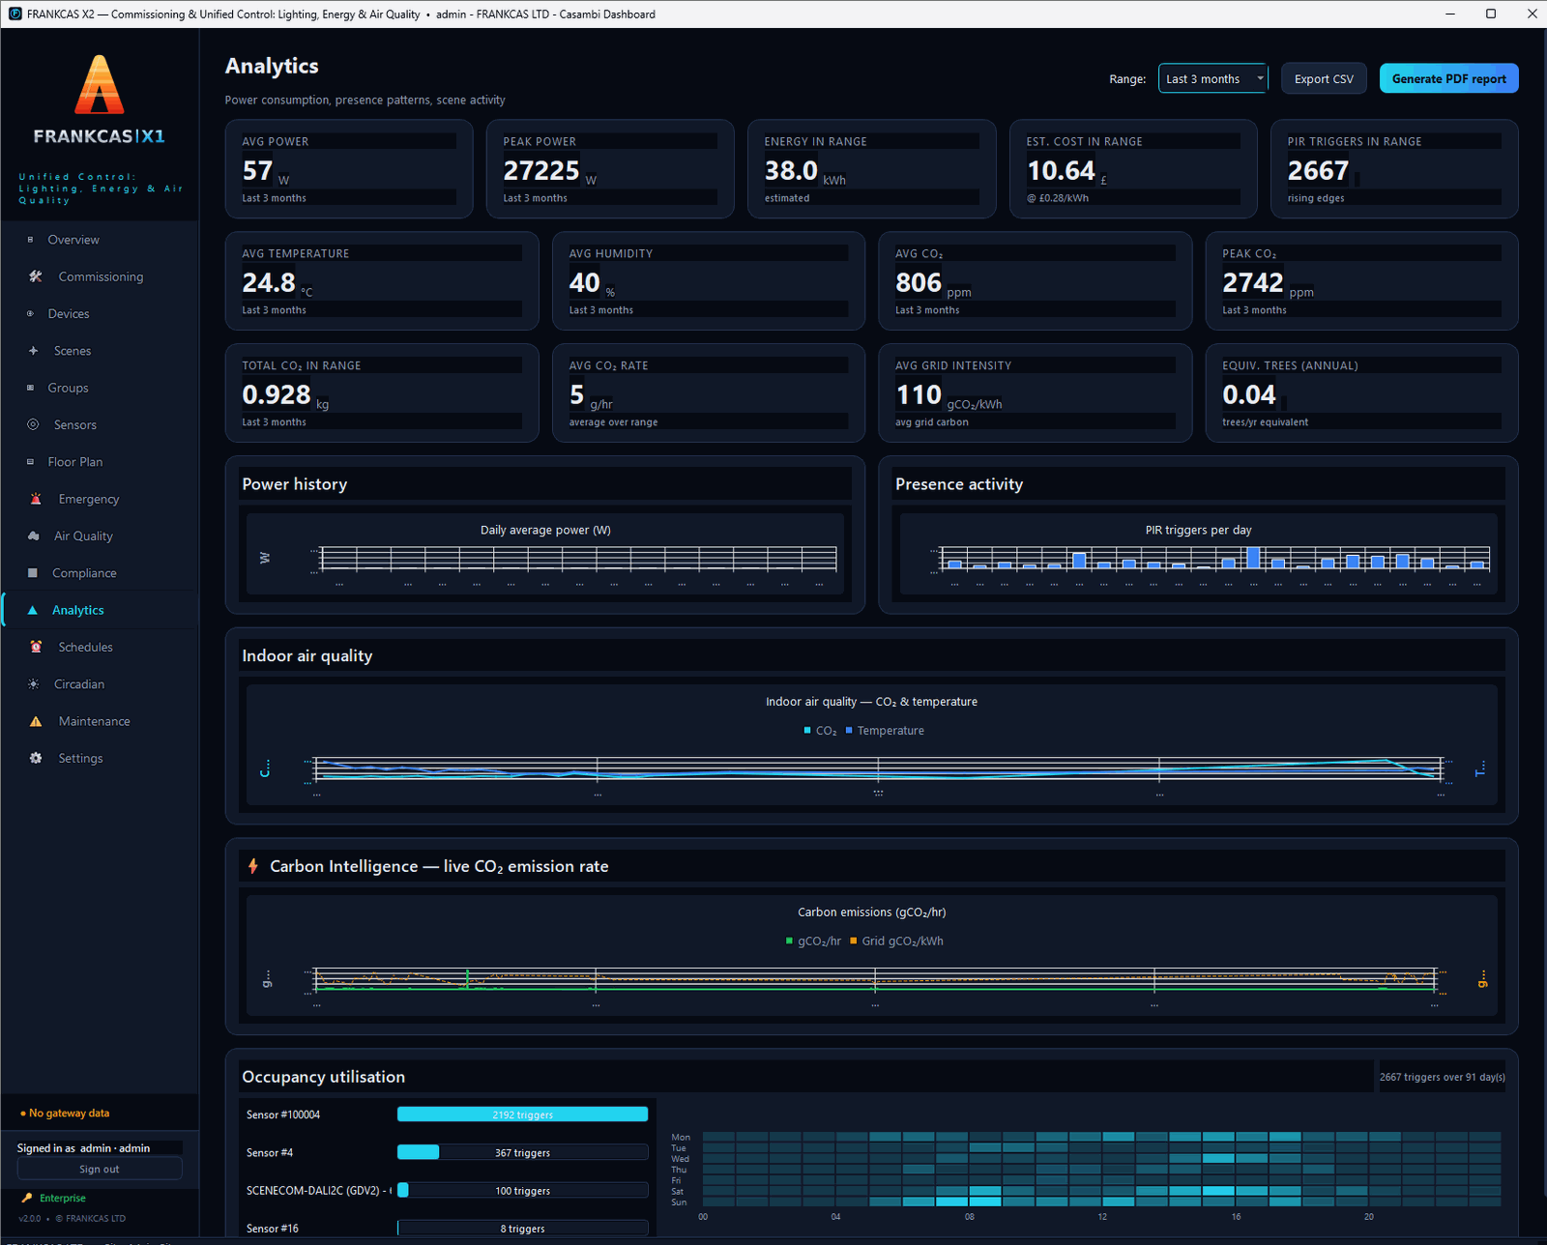Click the Maintenance warning icon
The width and height of the screenshot is (1547, 1245).
(36, 722)
